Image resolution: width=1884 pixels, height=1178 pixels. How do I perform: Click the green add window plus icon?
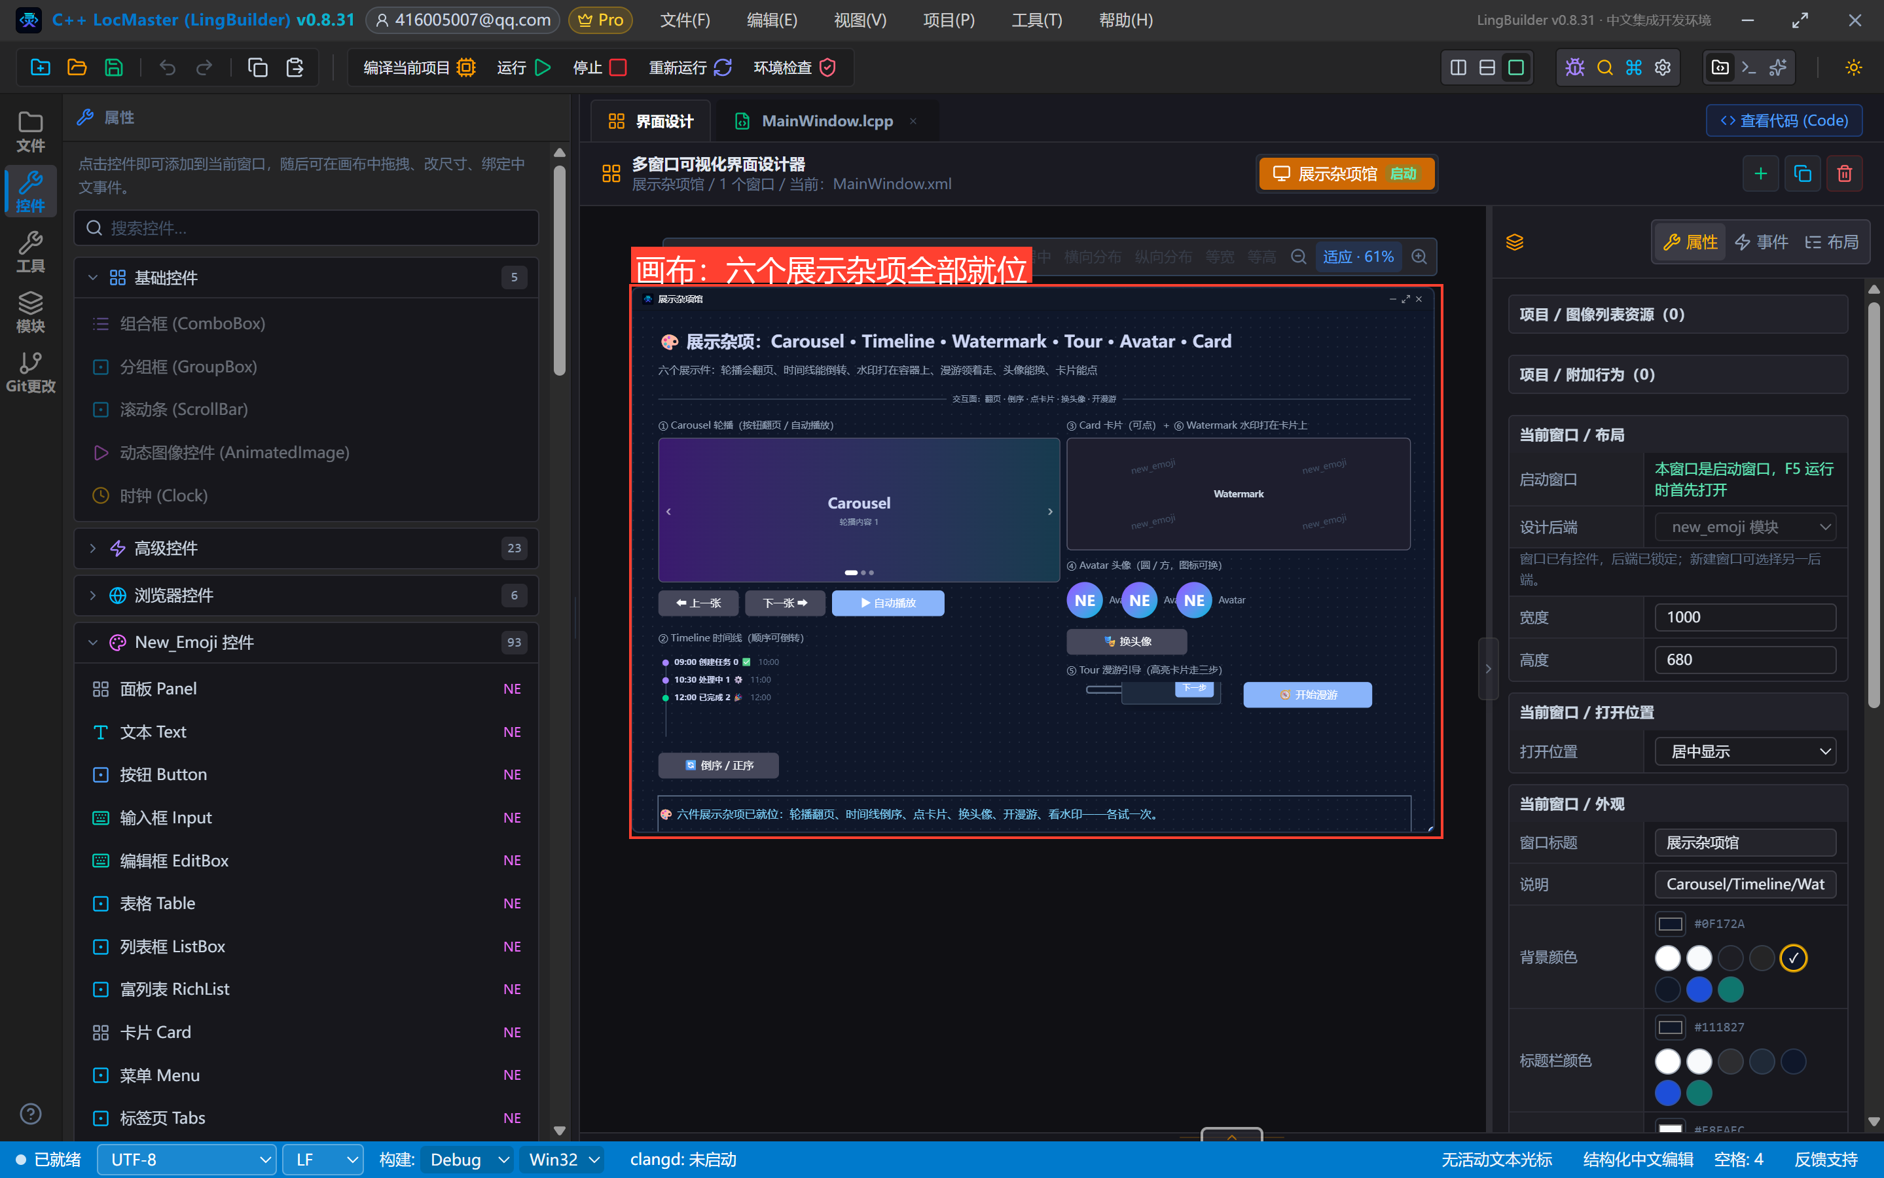[1760, 173]
